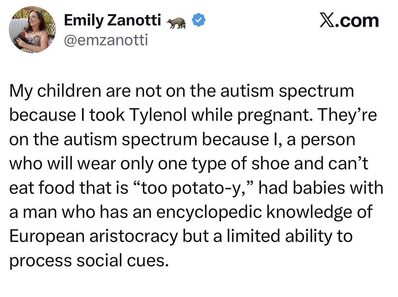Click the ".com" text at top right
This screenshot has height=297, width=398.
359,21
